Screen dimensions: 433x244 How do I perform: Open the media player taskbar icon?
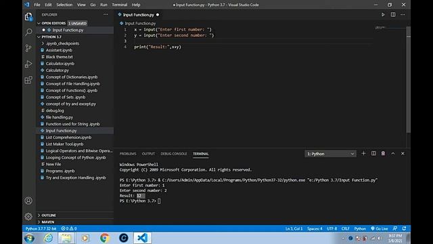[x=85, y=238]
